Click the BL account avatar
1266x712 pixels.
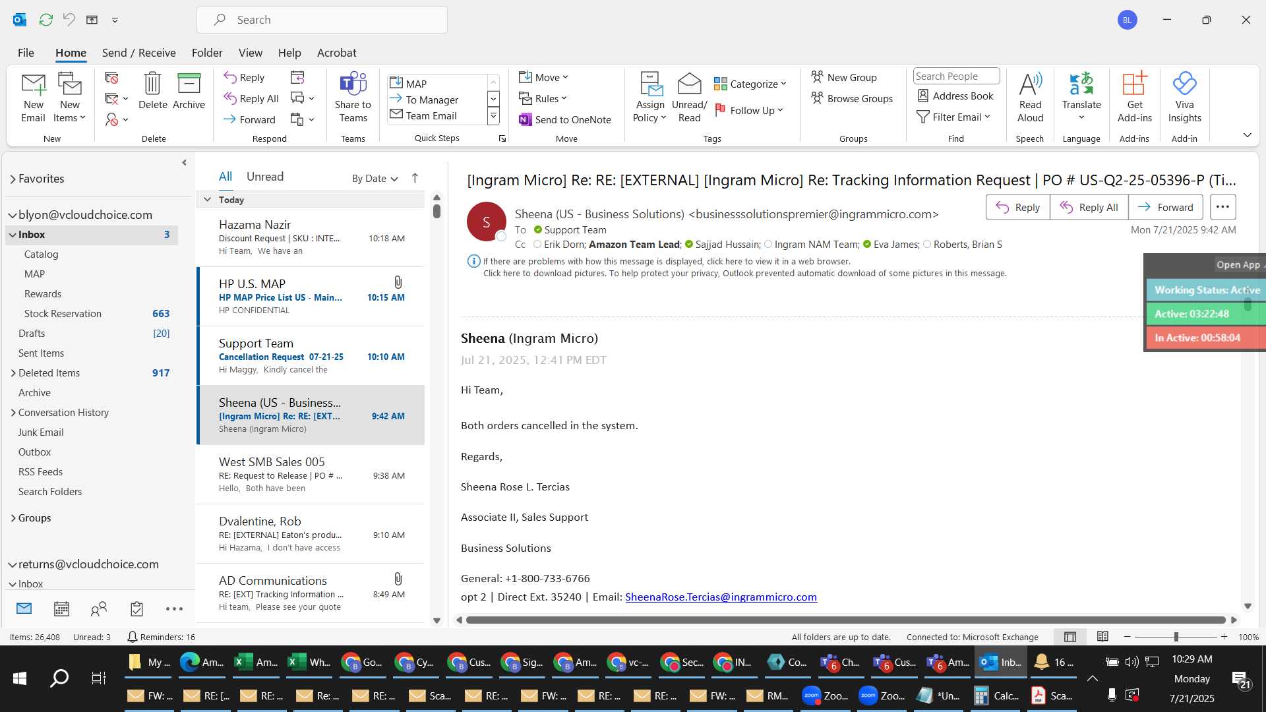click(1127, 20)
